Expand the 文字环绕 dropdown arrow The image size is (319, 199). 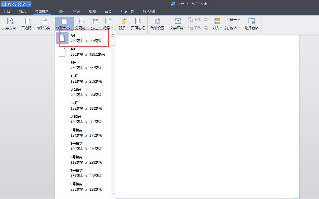[185, 28]
